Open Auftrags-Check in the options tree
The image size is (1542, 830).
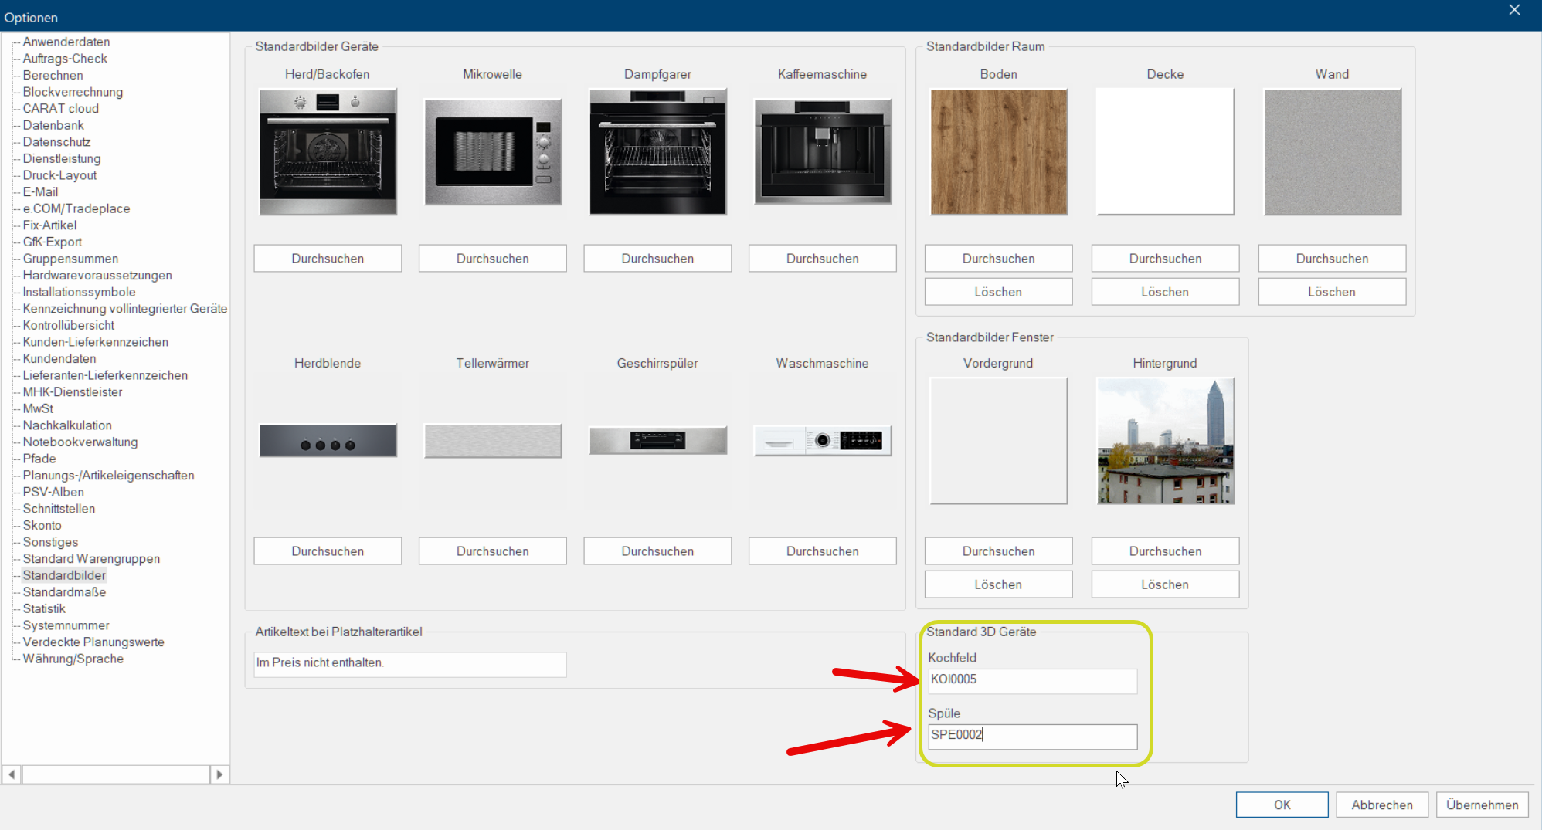point(65,59)
